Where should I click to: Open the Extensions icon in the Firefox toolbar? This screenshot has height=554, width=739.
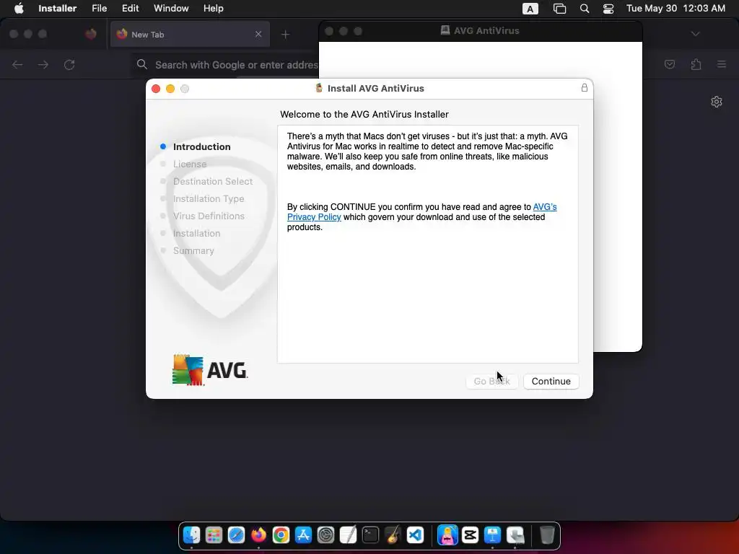click(x=696, y=64)
